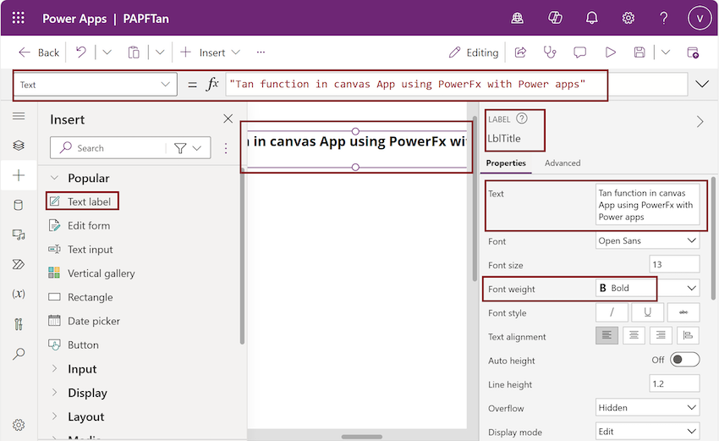719x441 pixels.
Task: Expand the Display section
Action: [54, 393]
